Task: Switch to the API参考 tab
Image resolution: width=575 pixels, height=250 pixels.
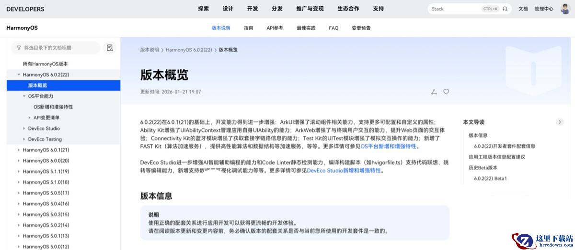Action: (275, 28)
